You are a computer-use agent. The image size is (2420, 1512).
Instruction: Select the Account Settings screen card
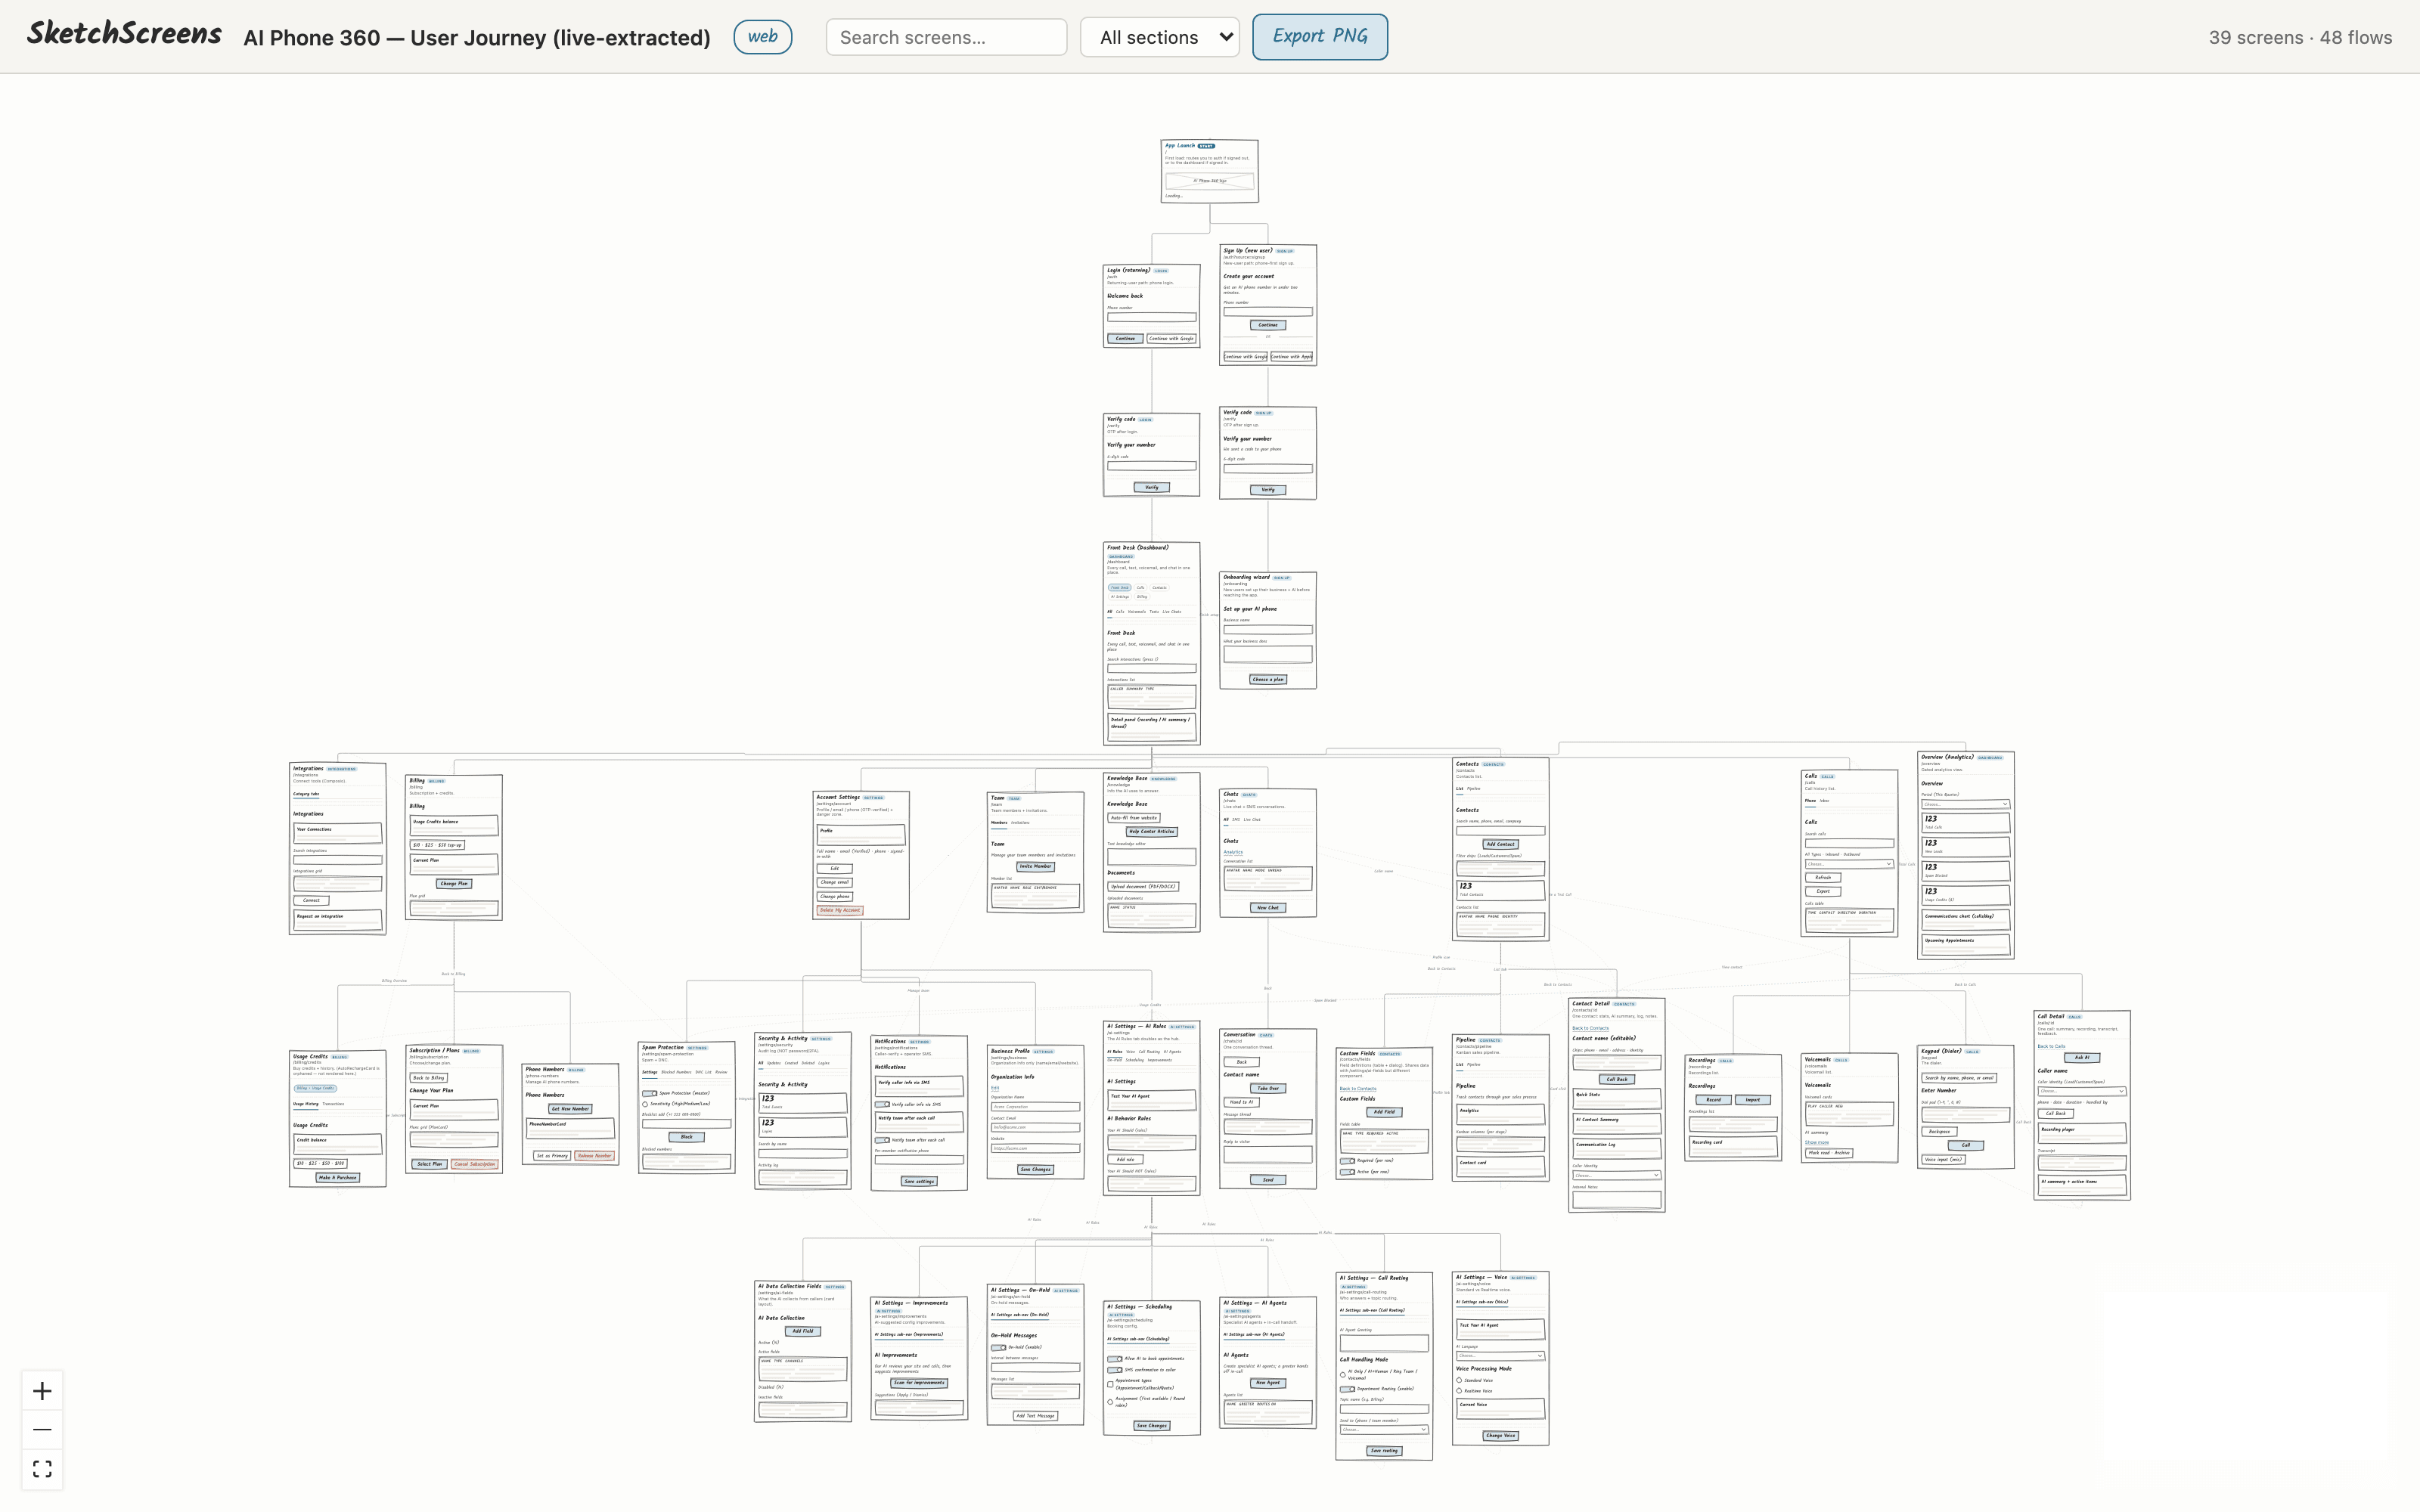click(861, 856)
